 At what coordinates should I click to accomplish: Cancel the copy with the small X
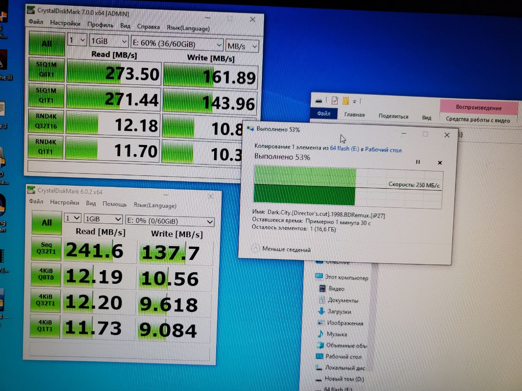(x=440, y=163)
